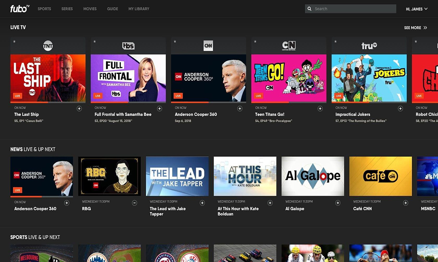
Task: Click the Café CNN title text
Action: 362,209
